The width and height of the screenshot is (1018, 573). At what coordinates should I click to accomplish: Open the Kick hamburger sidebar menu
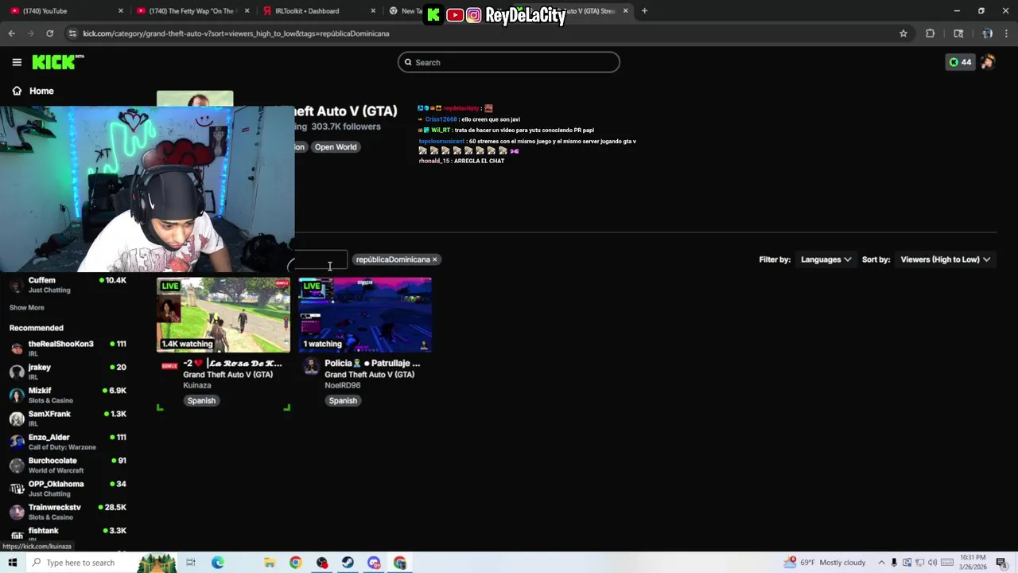17,62
